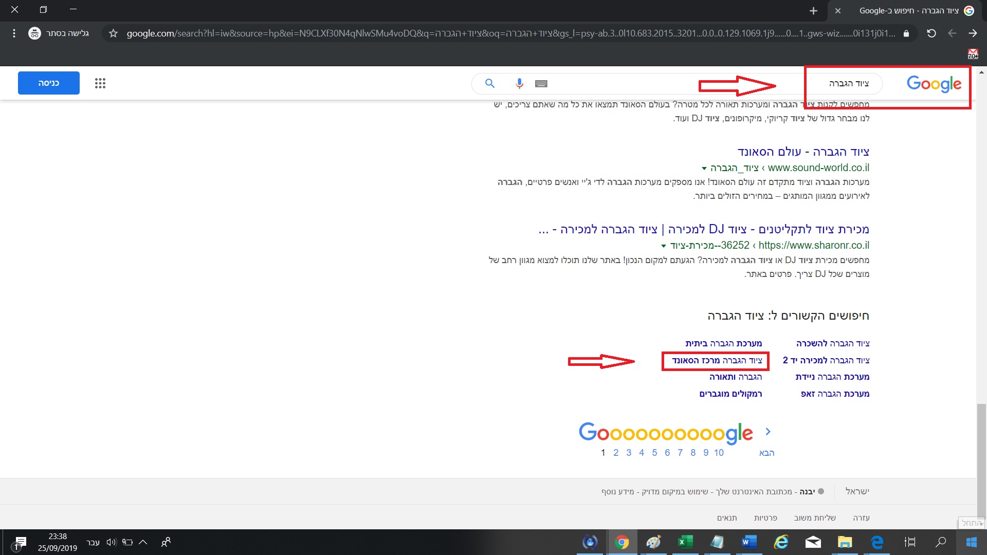Expand the sound-world.co.il result options arrow
987x555 pixels.
(704, 169)
